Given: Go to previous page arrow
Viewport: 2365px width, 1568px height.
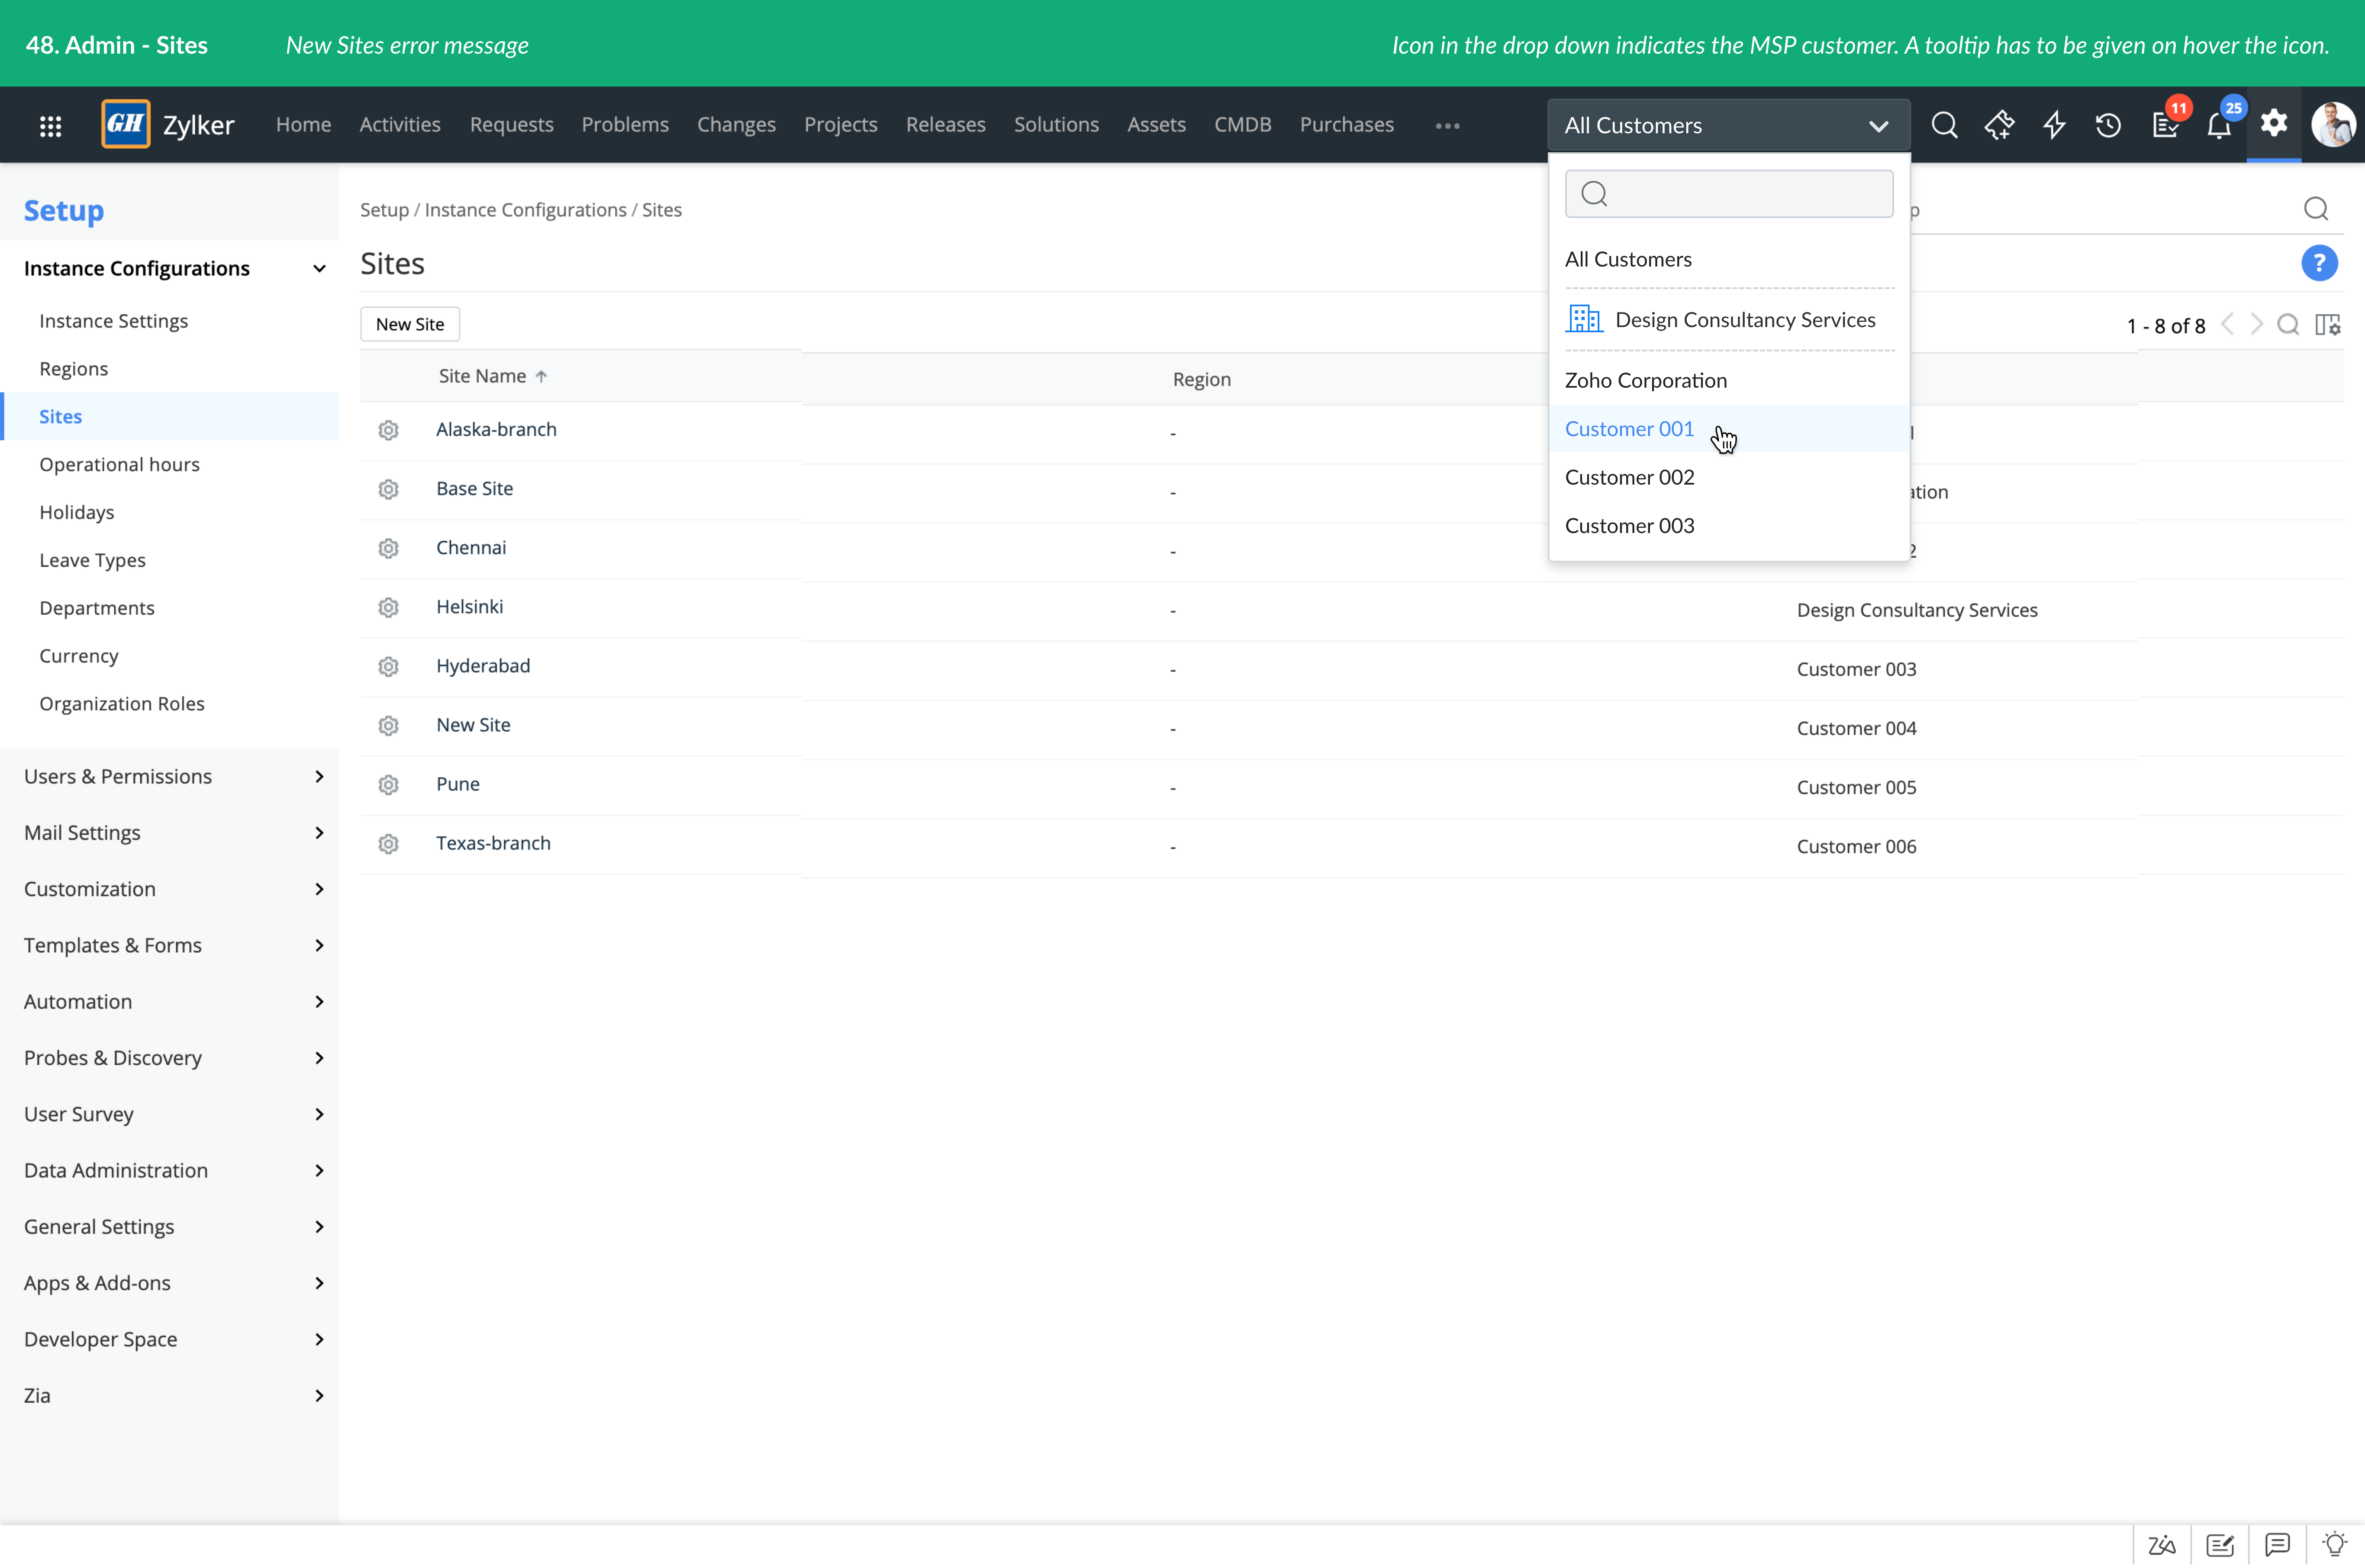Looking at the screenshot, I should pos(2227,325).
